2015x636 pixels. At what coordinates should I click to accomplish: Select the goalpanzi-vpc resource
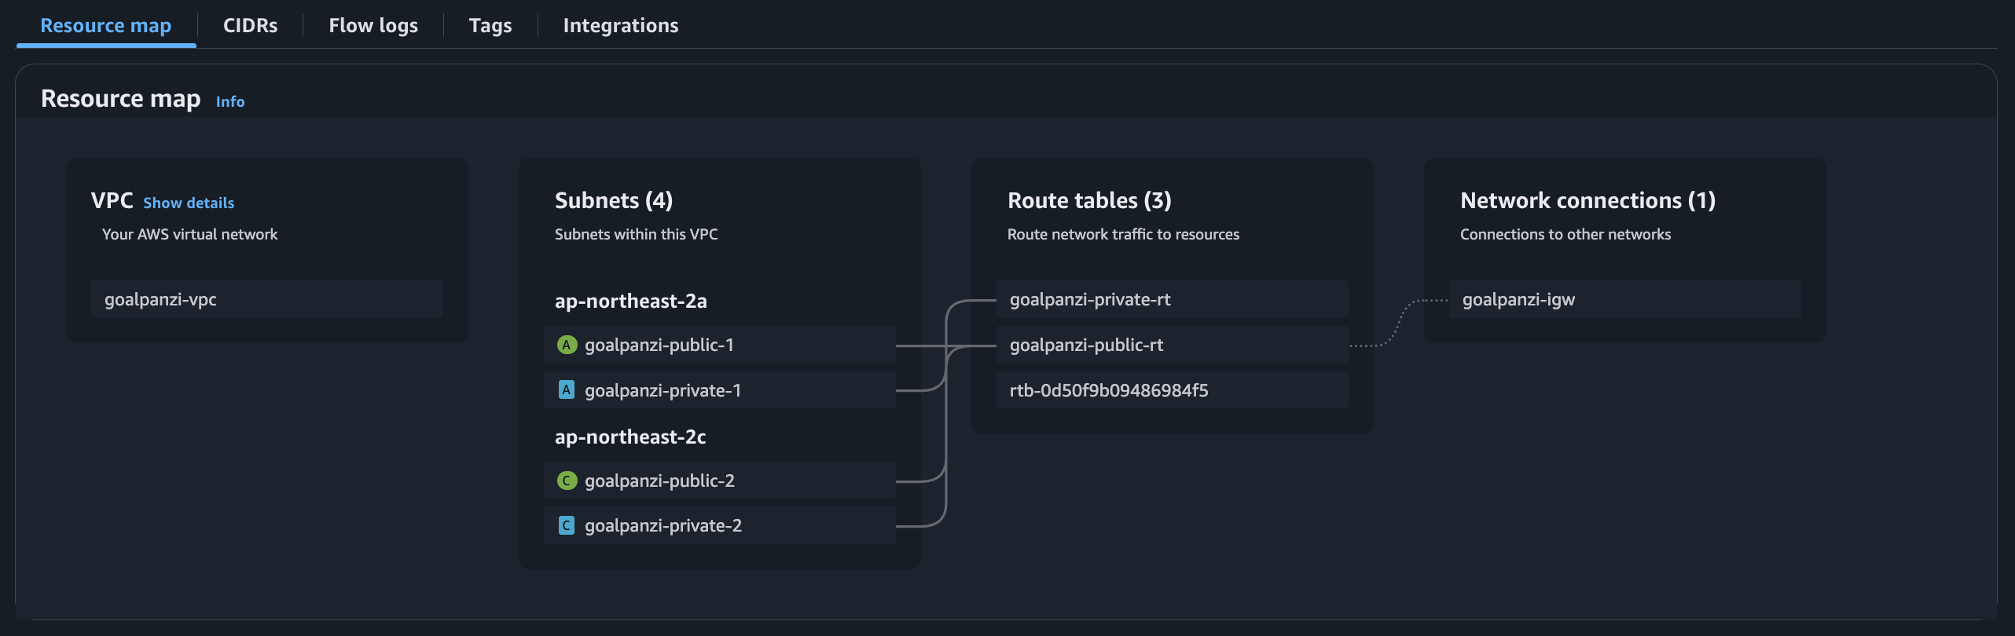(x=267, y=299)
